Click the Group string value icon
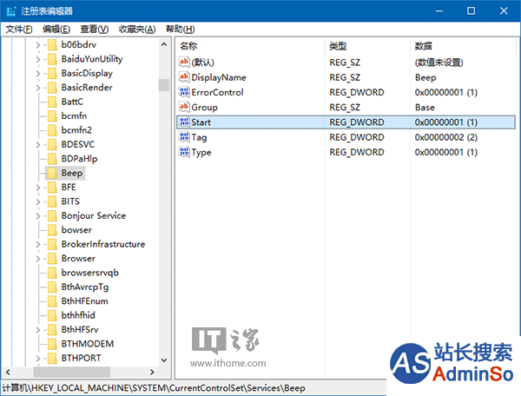Image resolution: width=521 pixels, height=396 pixels. click(x=184, y=107)
